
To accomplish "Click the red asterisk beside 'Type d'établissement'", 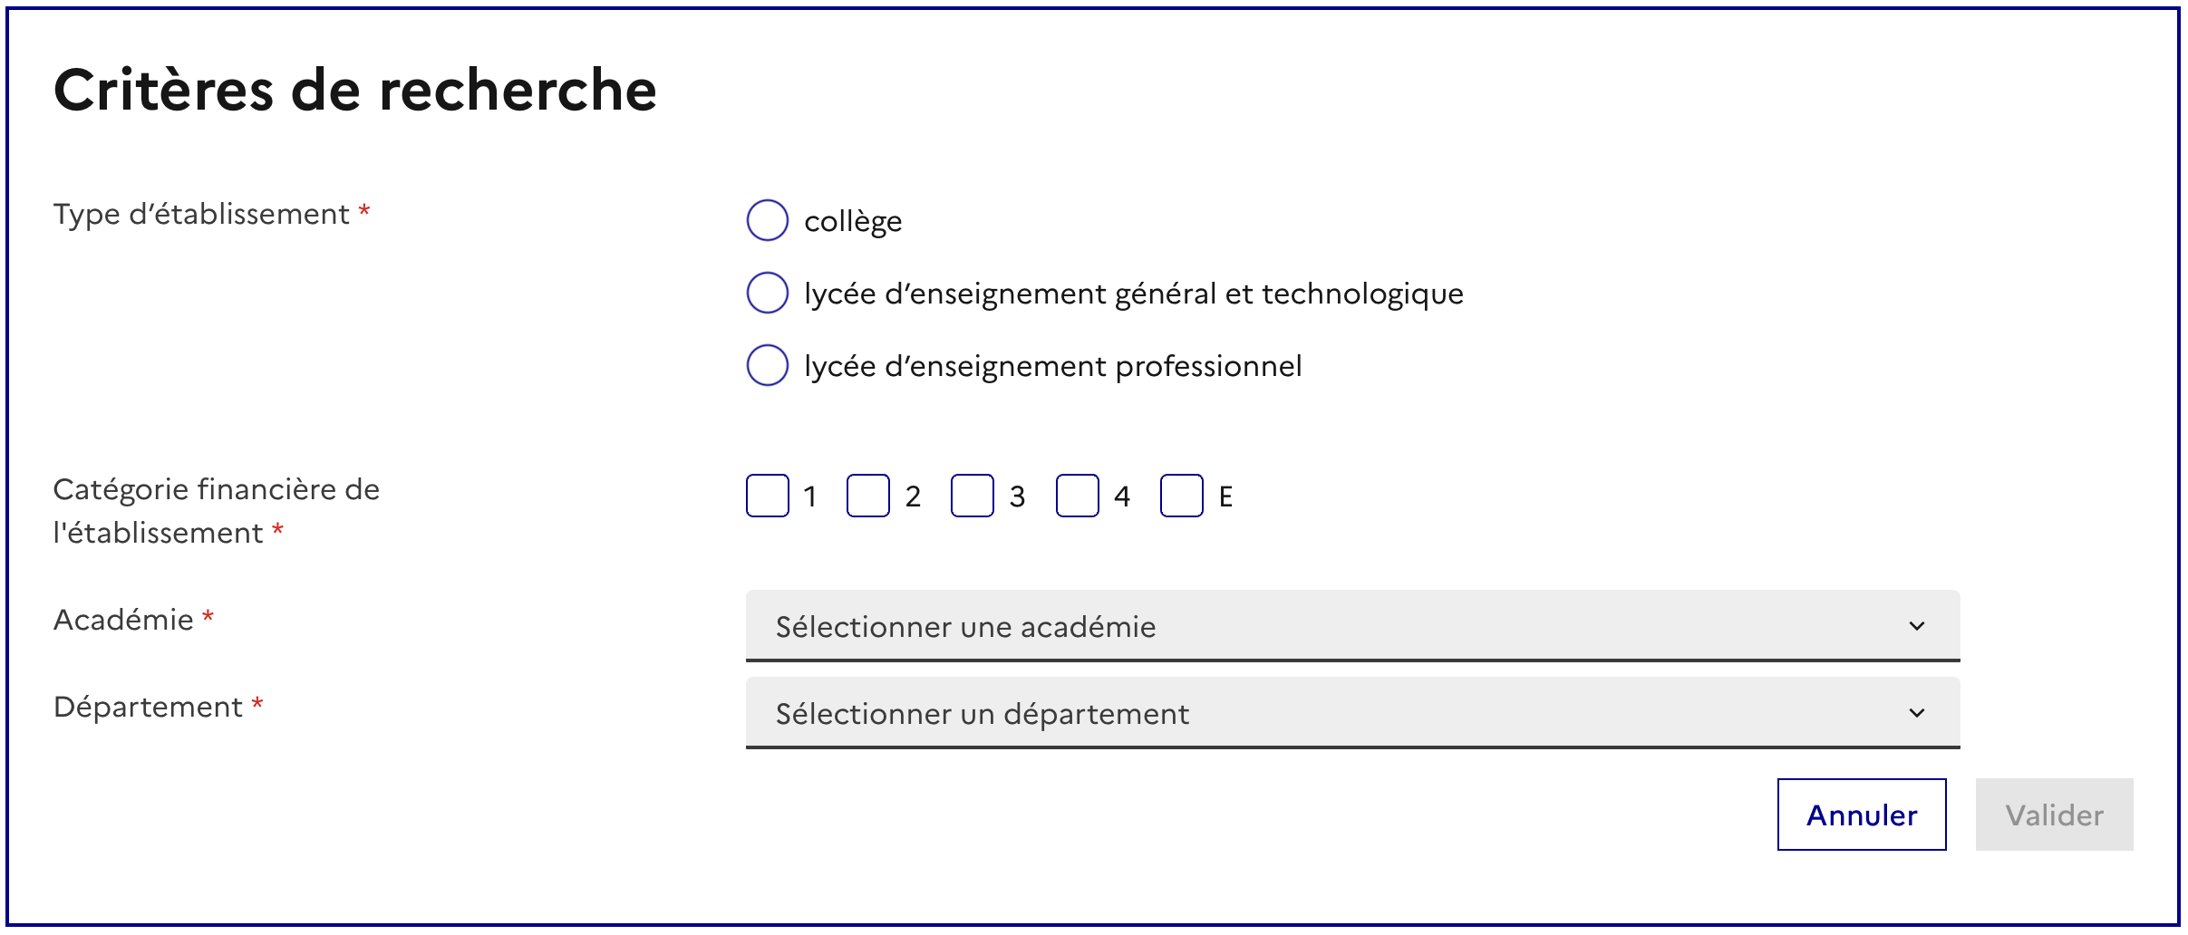I will pos(364,211).
